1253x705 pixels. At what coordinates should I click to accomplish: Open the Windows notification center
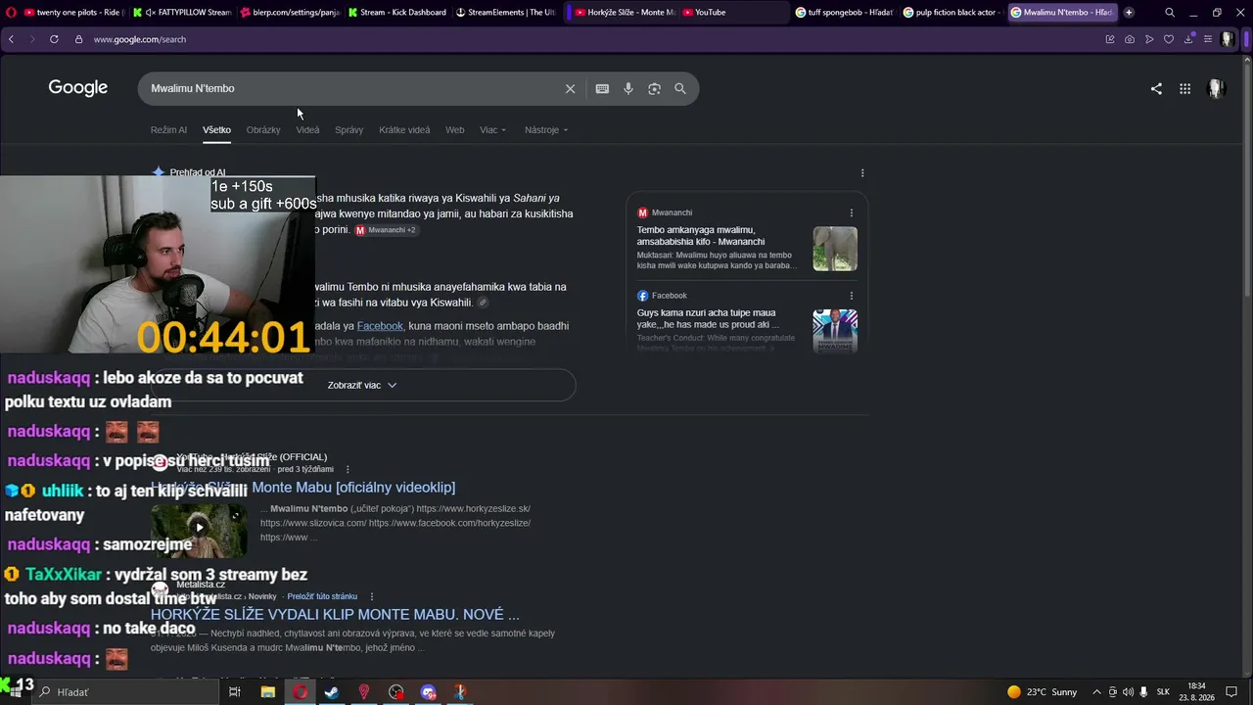click(x=1231, y=692)
